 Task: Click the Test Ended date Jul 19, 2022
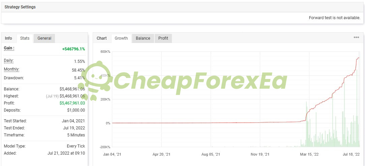click(74, 128)
